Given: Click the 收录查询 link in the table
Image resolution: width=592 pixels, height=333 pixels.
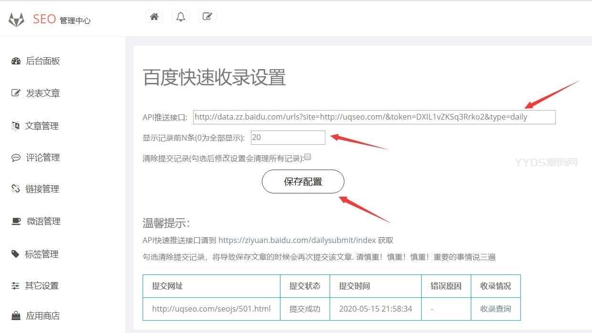Looking at the screenshot, I should point(496,309).
